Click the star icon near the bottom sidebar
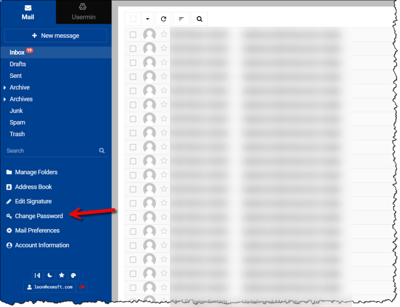Screen dimensions: 400x307 (61, 275)
